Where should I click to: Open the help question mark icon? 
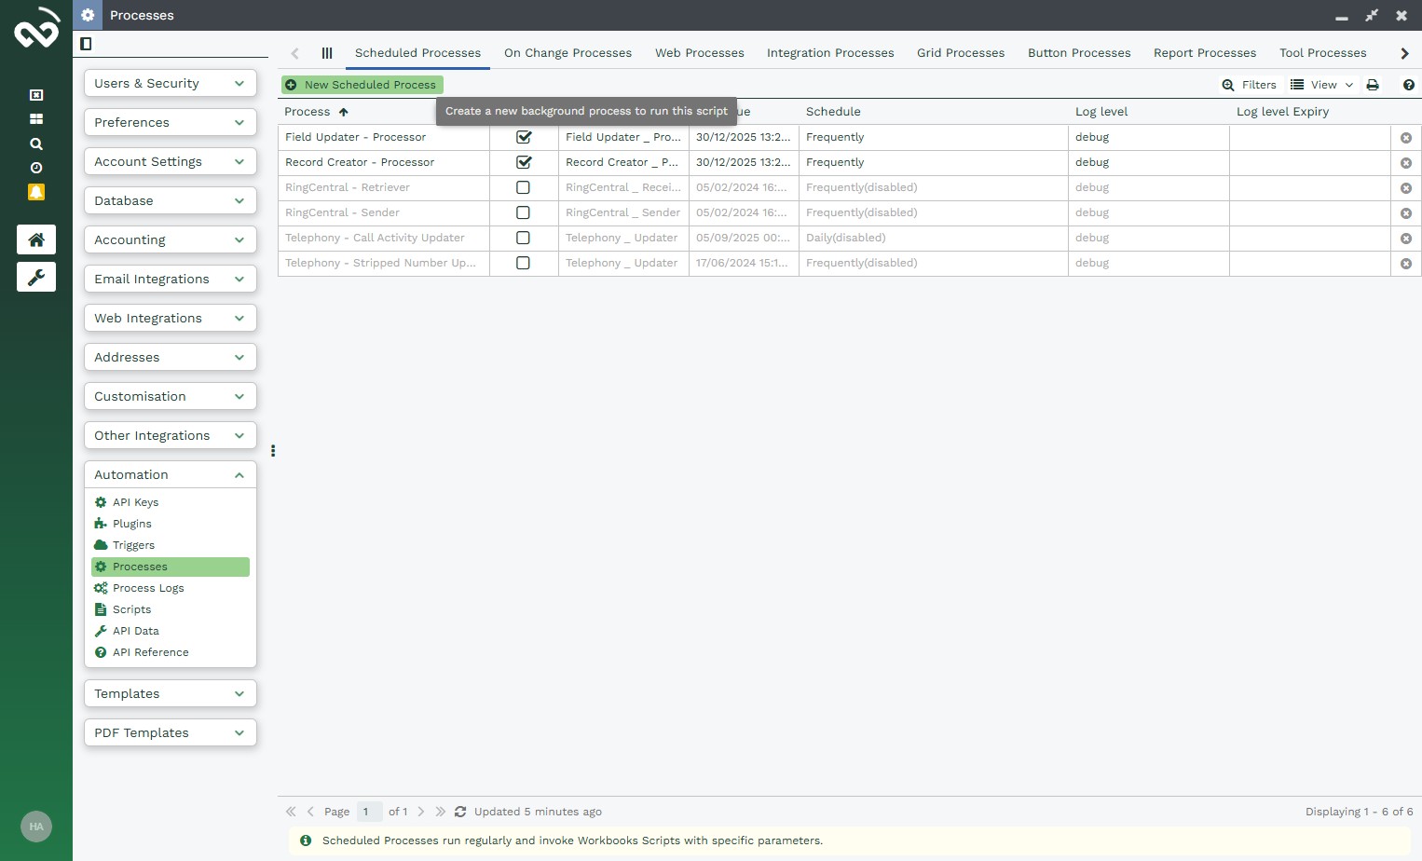(1408, 85)
